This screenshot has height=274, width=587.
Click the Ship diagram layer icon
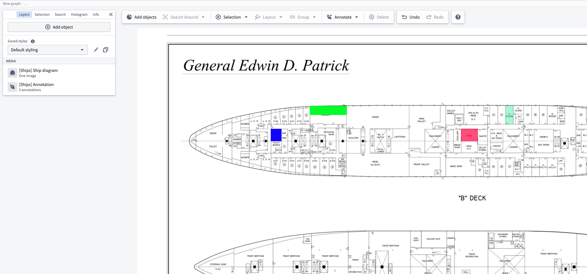[13, 73]
